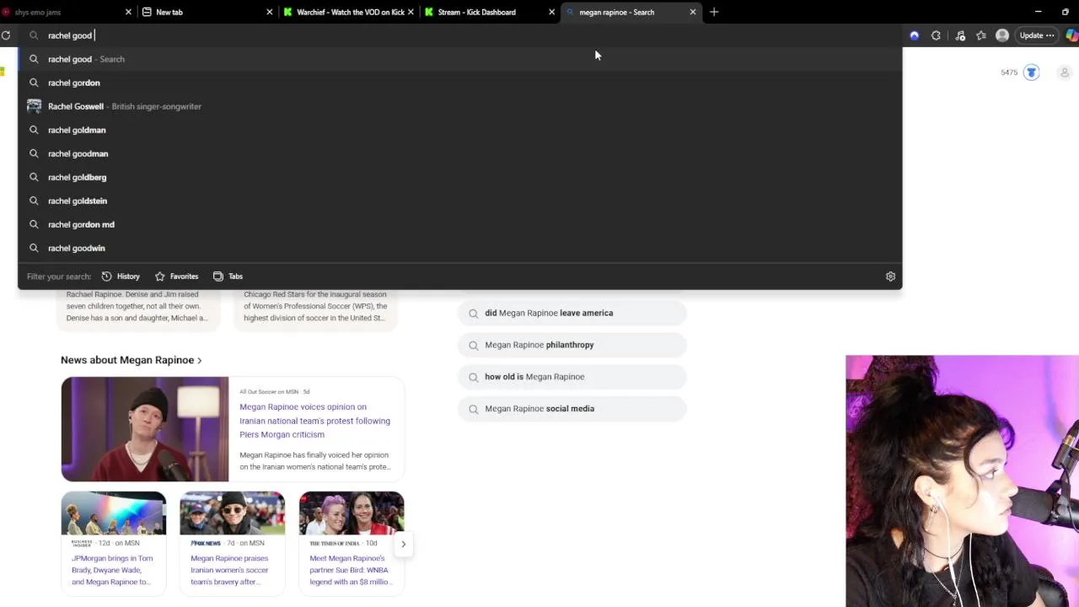Select the 'rachel goldstein' suggestion
This screenshot has height=607, width=1079.
459,201
